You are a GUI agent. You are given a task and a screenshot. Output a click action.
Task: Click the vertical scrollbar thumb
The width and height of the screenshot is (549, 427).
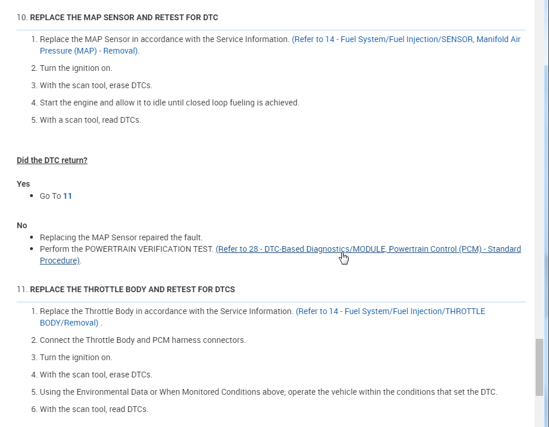tap(539, 366)
